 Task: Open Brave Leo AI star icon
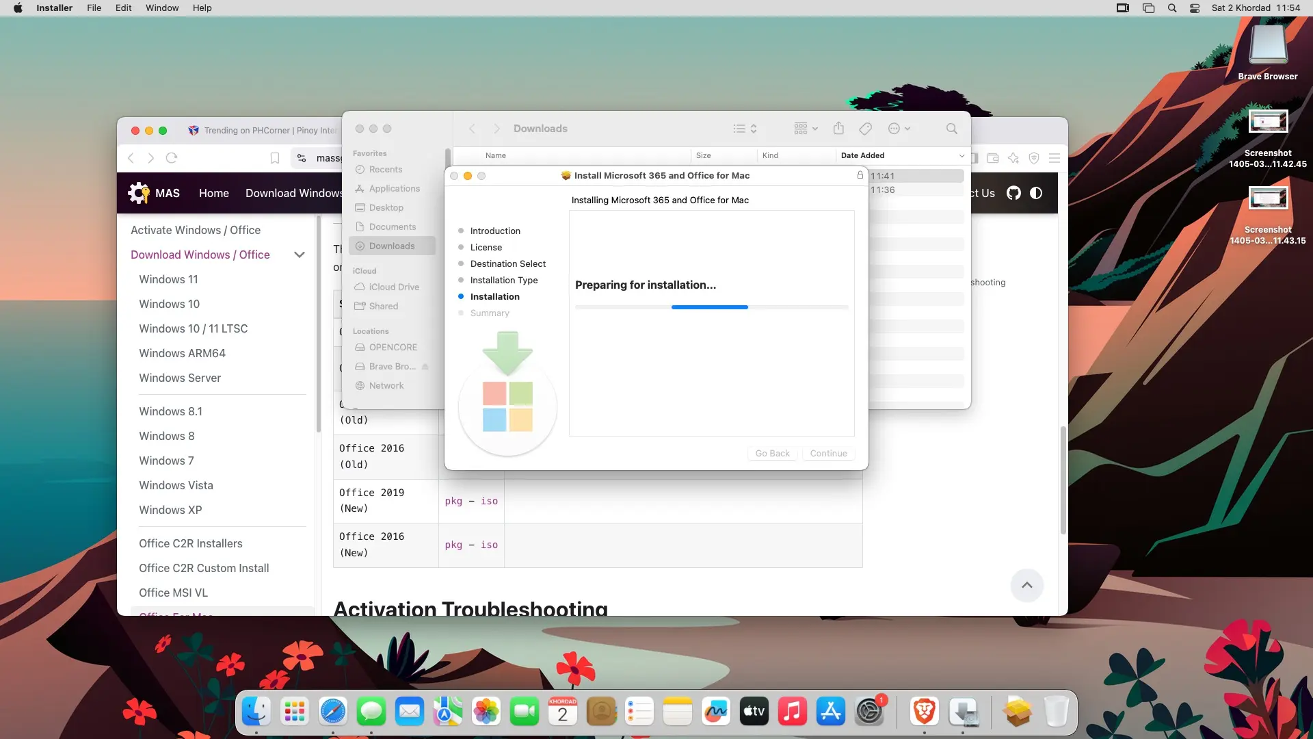tap(1013, 158)
